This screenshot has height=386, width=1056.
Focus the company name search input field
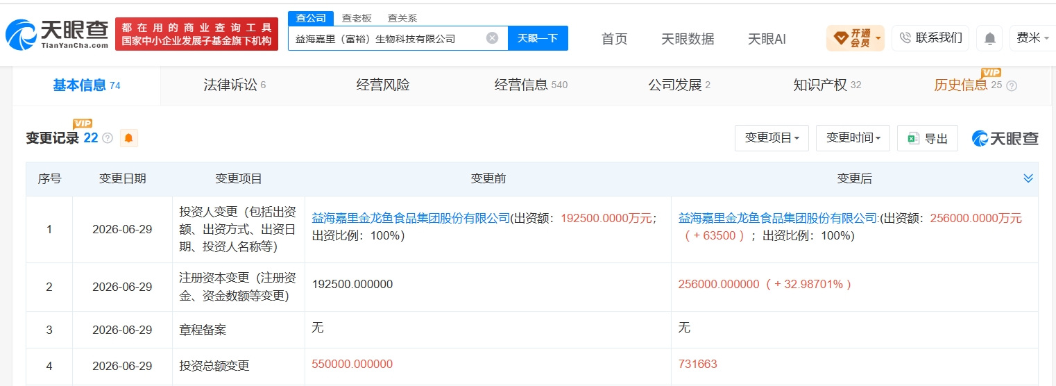pos(389,38)
